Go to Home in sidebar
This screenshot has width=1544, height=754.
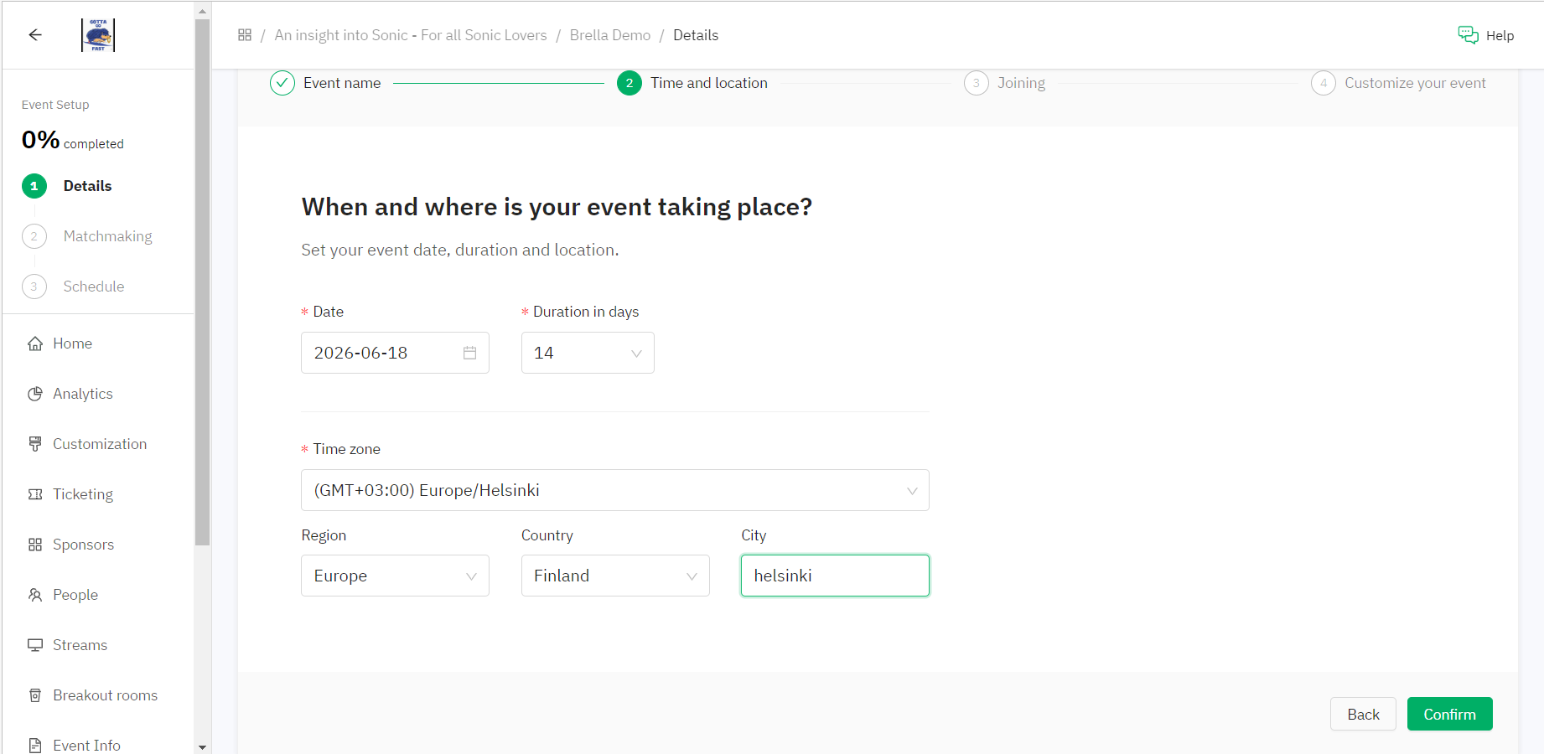click(x=72, y=343)
